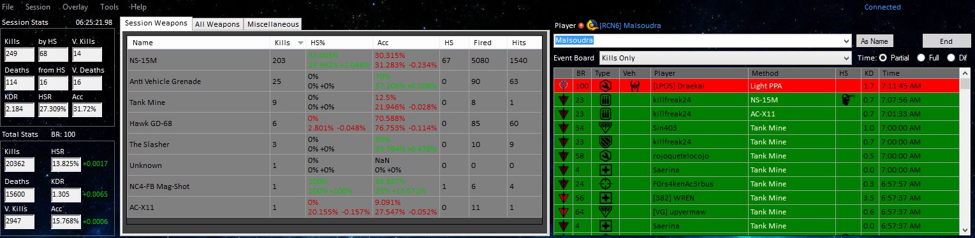Select the Anti Vehicle Grenade weapon row
This screenshot has height=238, width=975.
coord(335,81)
